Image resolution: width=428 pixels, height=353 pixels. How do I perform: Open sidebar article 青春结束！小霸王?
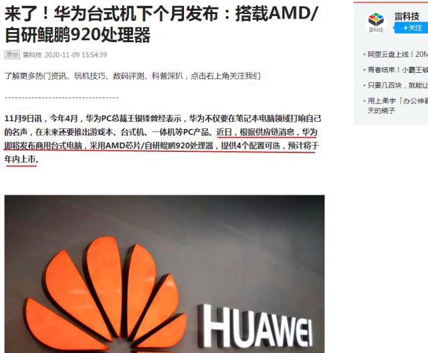pyautogui.click(x=398, y=70)
